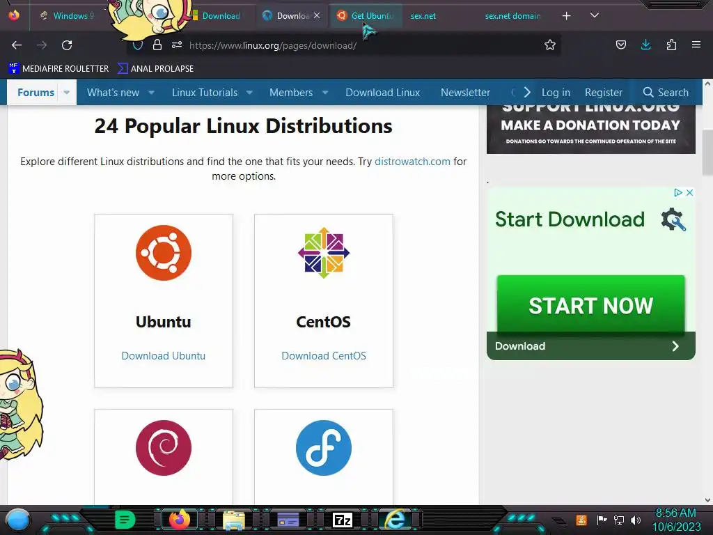The height and width of the screenshot is (535, 713).
Task: Reload the page with refresh icon
Action: point(67,45)
